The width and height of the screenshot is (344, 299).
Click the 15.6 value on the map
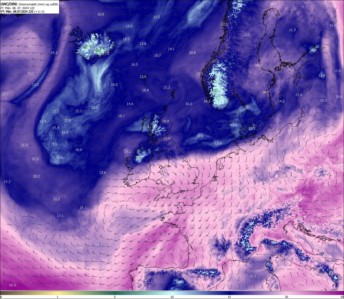point(299,95)
